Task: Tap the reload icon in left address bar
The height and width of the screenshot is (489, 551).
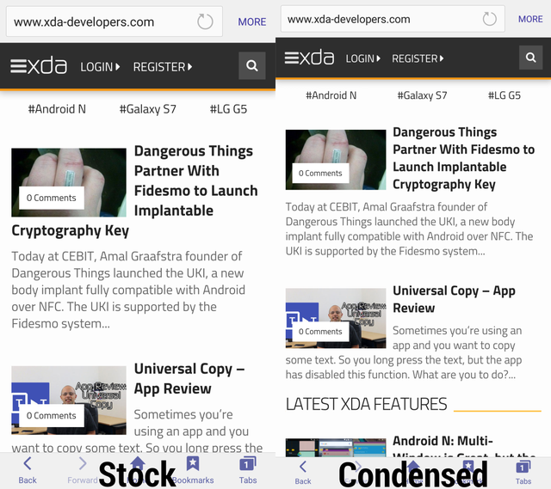Action: (205, 21)
